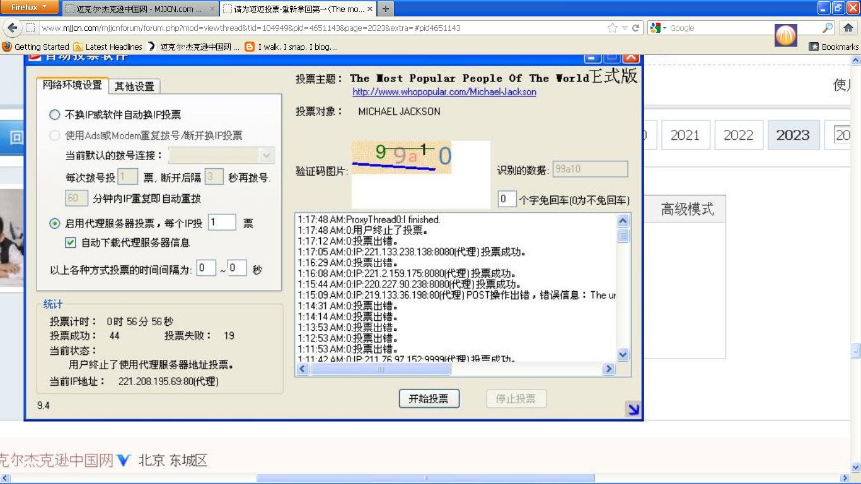861x484 pixels.
Task: Go to the home page icon
Action: pyautogui.click(x=848, y=28)
